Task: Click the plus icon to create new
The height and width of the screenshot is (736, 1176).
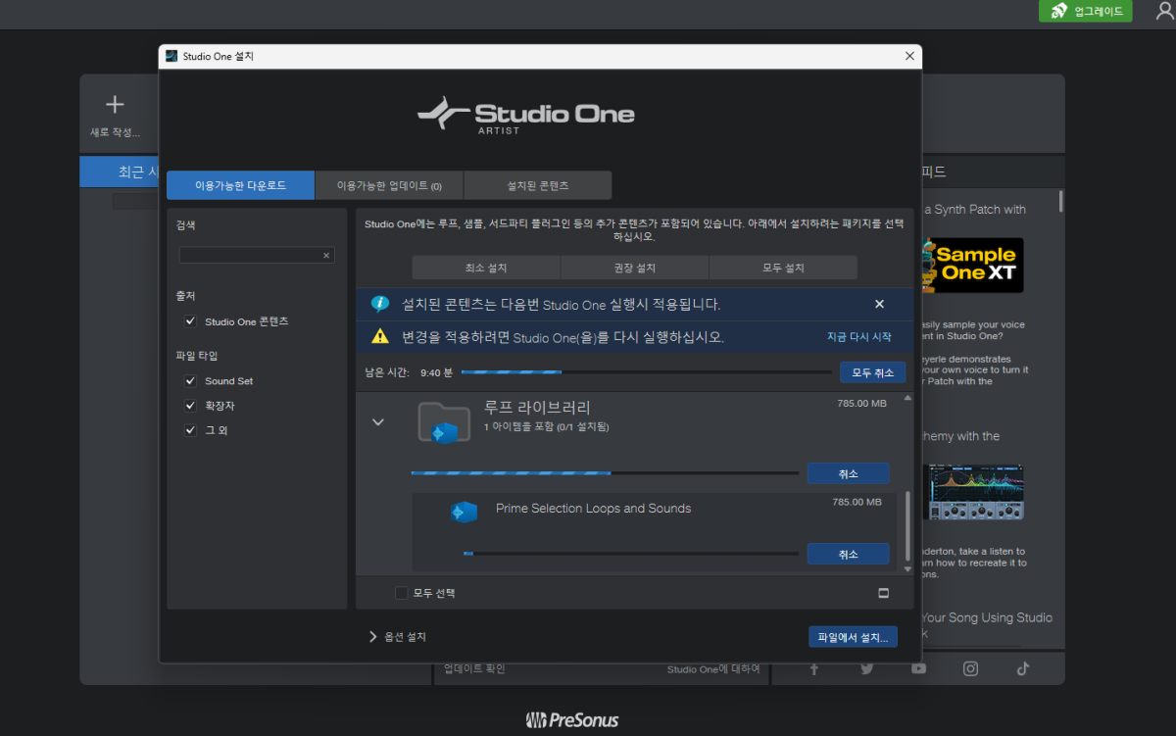Action: (115, 104)
